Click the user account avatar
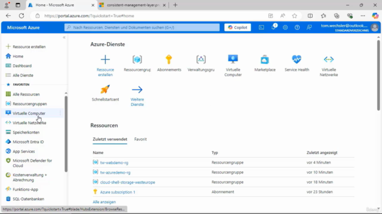This screenshot has width=382, height=214. click(375, 27)
